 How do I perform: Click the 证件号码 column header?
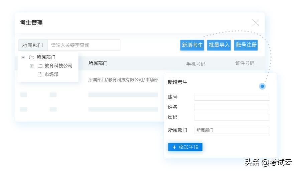click(x=245, y=63)
